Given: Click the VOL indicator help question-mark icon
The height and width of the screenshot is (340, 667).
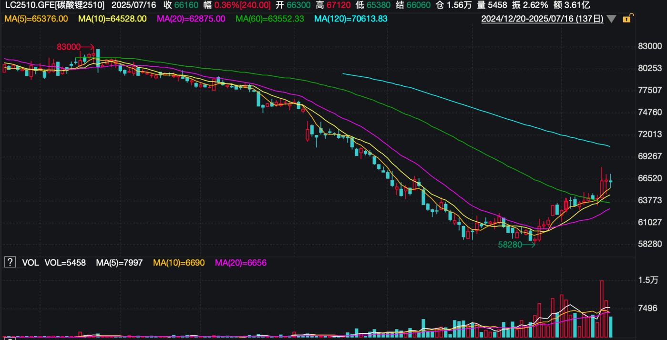Looking at the screenshot, I should click(x=9, y=262).
